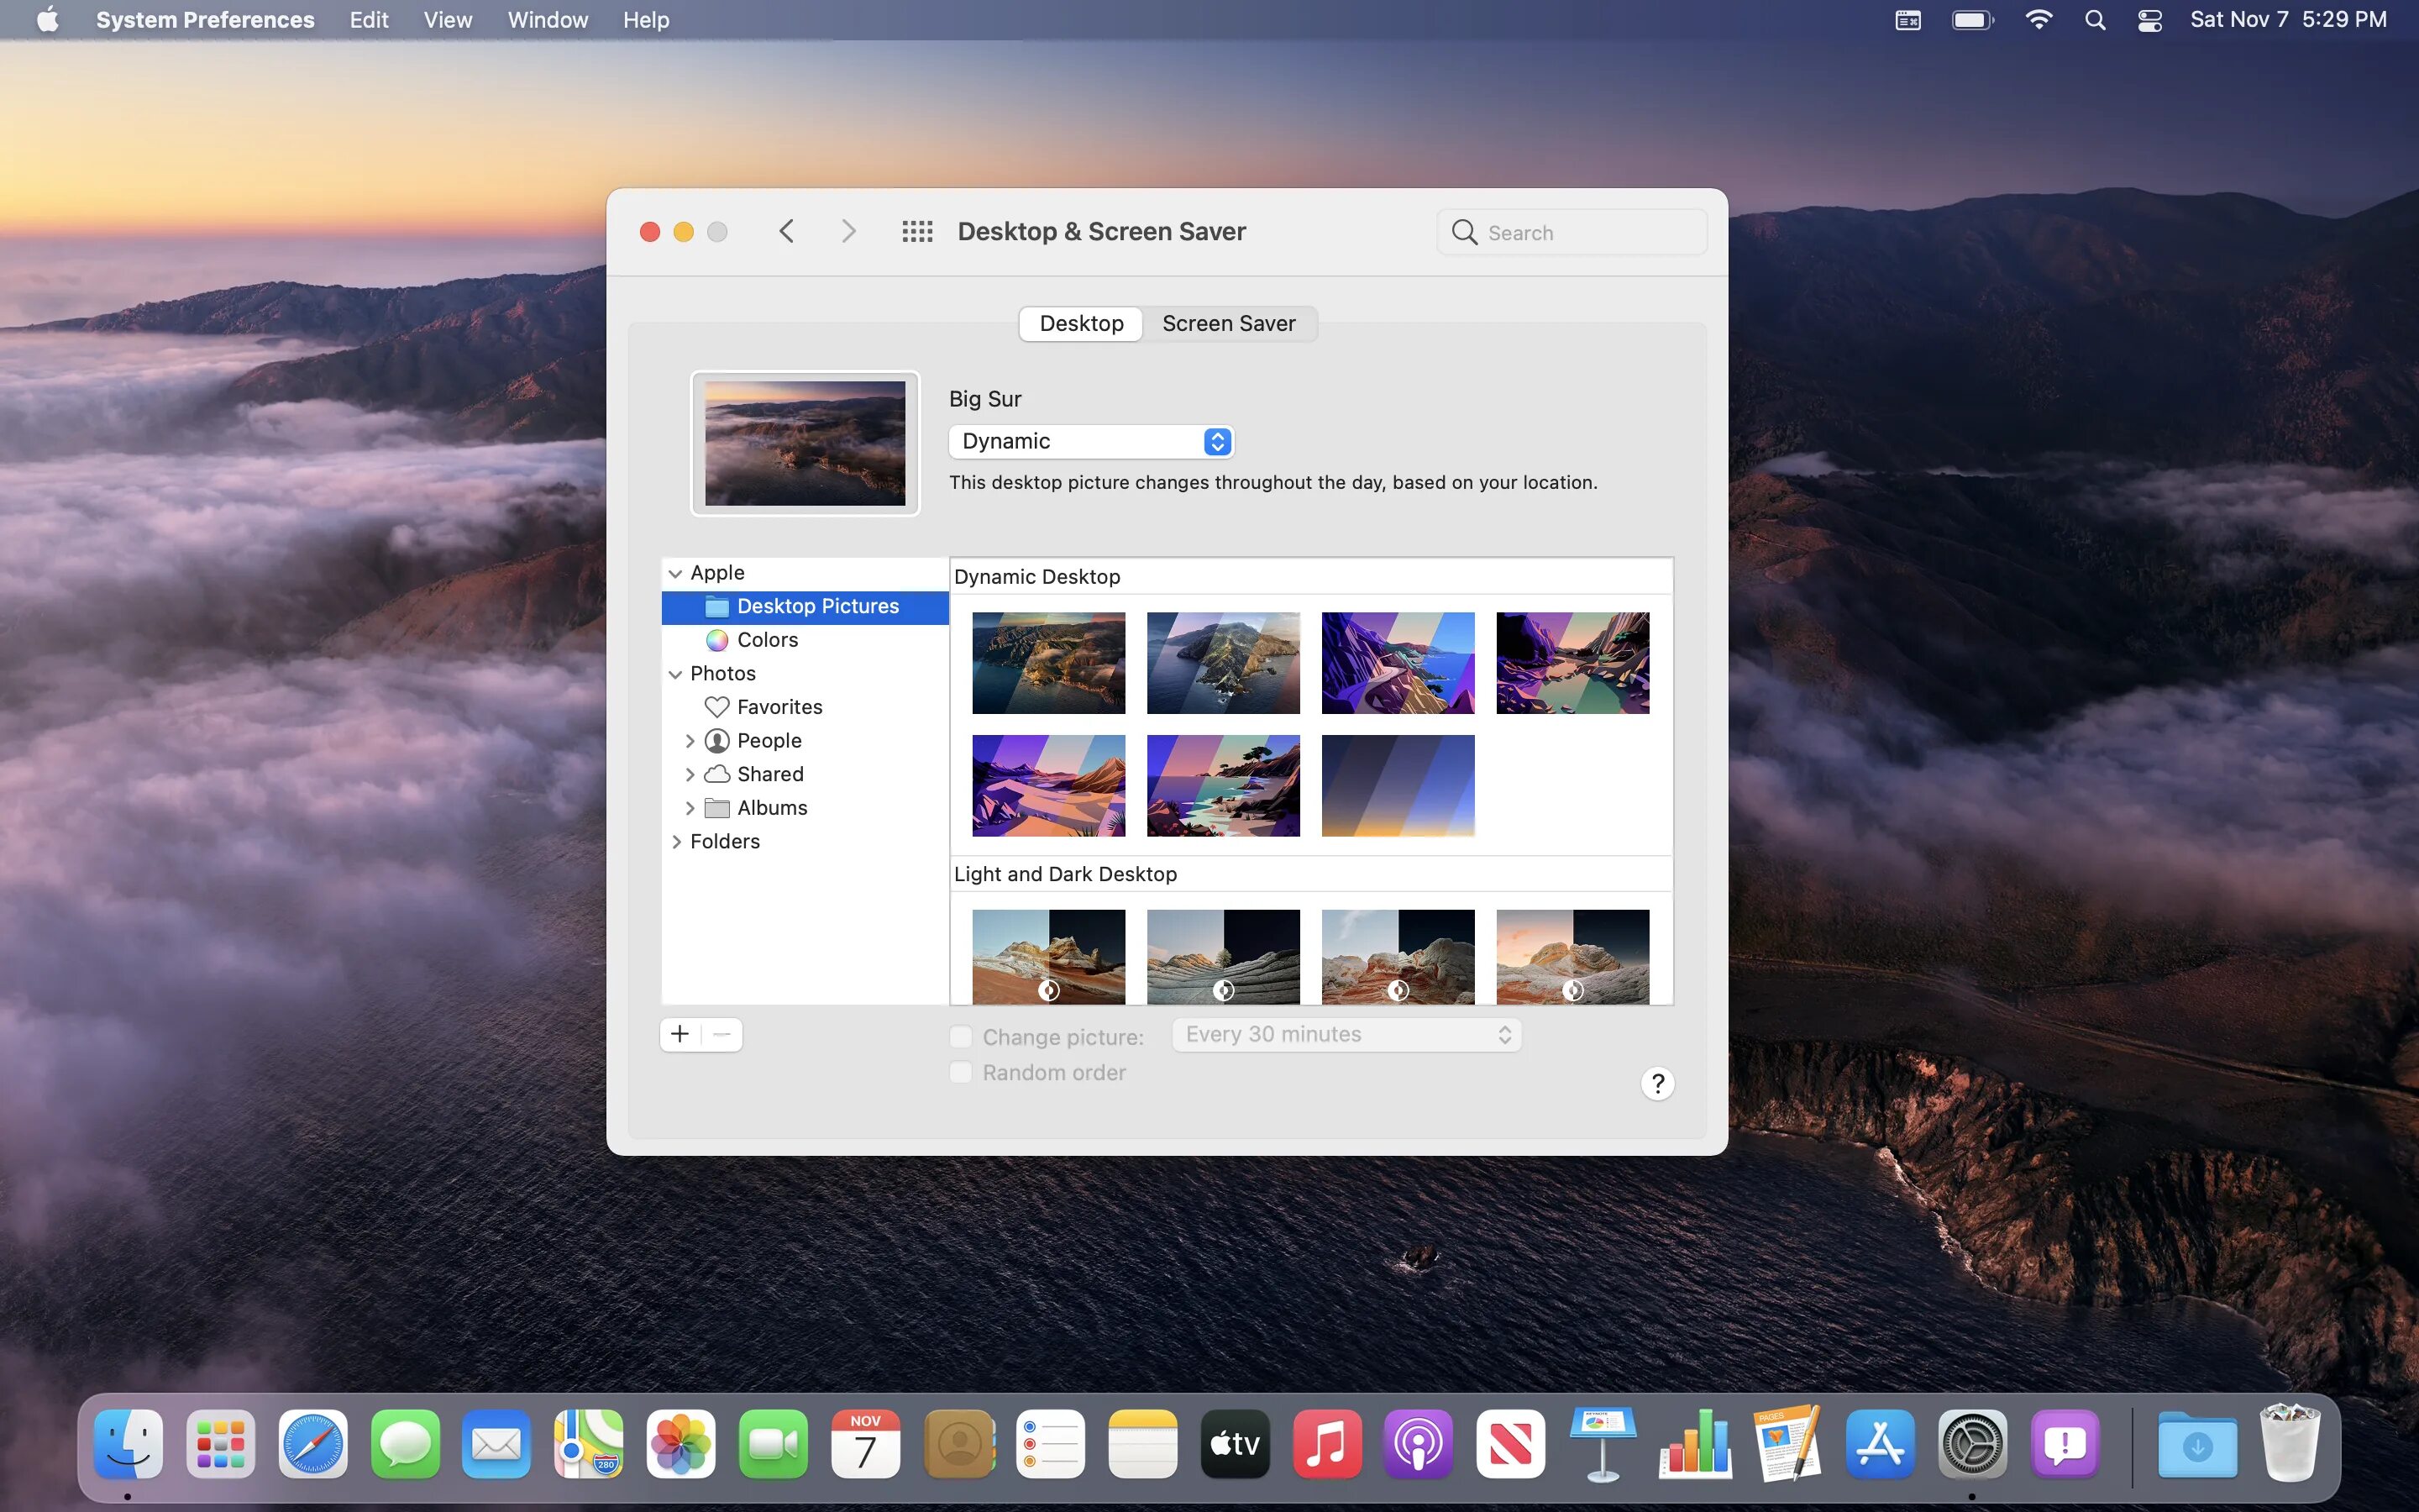Collapse the Apple section chevron
This screenshot has width=2419, height=1512.
(x=675, y=573)
